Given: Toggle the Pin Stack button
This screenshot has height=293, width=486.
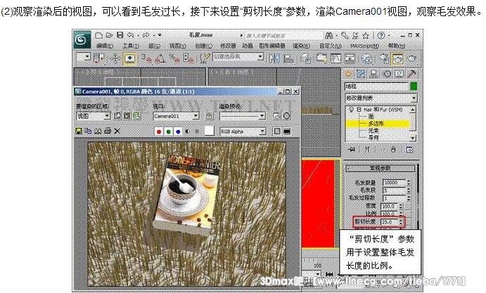Looking at the screenshot, I should (351, 150).
